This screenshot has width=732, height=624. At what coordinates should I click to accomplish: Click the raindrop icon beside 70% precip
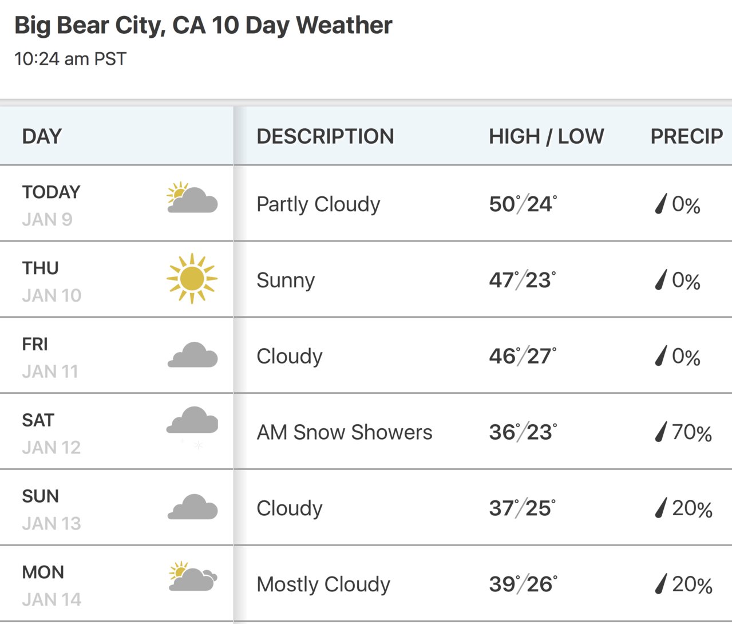point(661,432)
